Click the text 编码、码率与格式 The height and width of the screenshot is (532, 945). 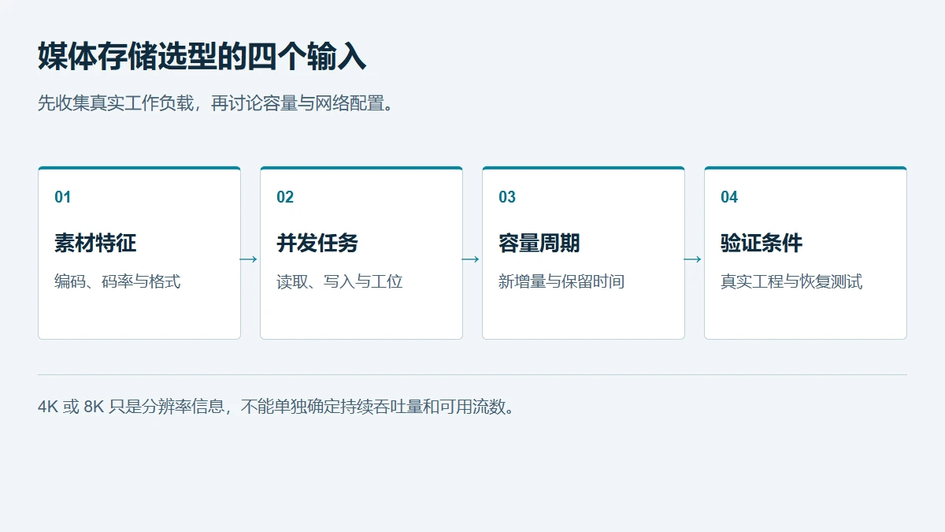pos(117,281)
